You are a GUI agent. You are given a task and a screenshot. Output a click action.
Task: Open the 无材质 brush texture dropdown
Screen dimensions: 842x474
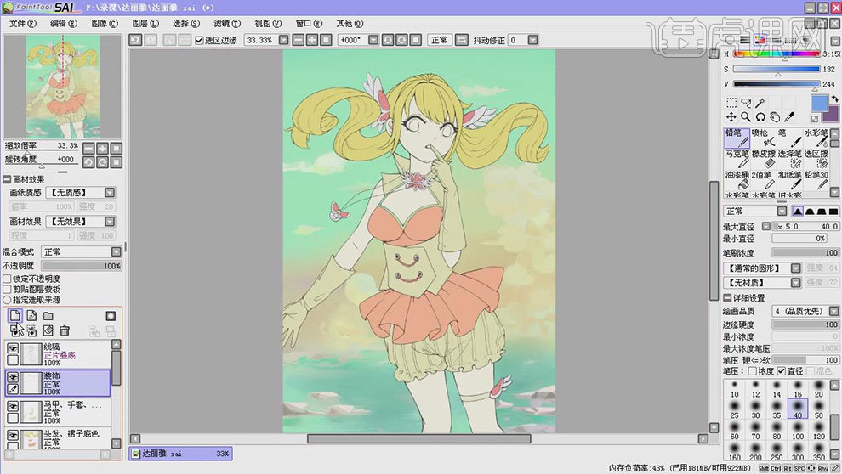796,283
